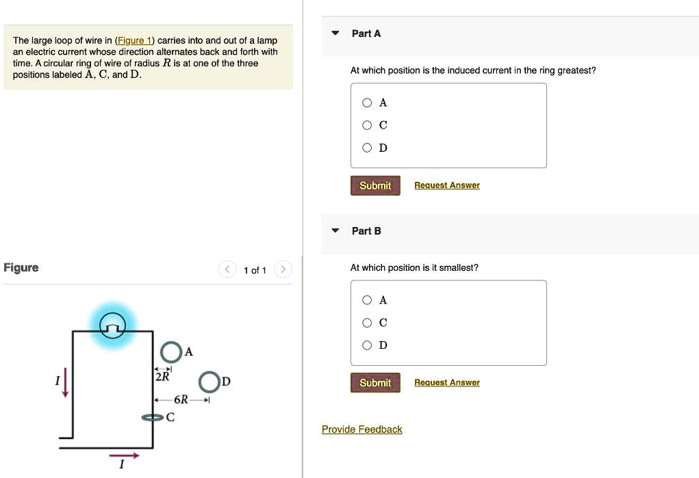Click the previous figure chevron arrow
The image size is (699, 478).
click(227, 269)
